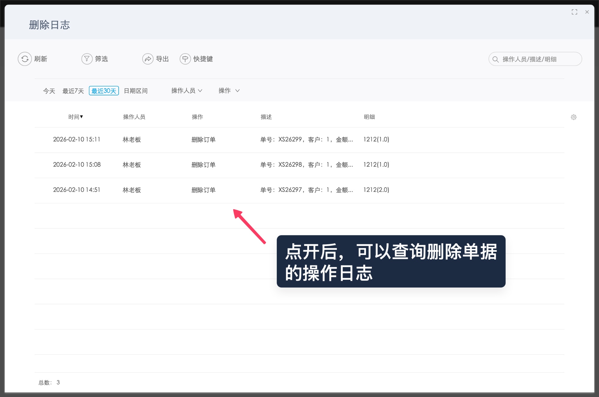
Task: Export the delete log via 导出
Action: [156, 59]
